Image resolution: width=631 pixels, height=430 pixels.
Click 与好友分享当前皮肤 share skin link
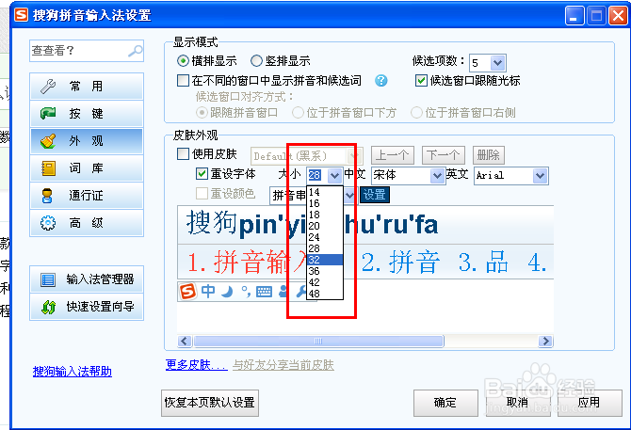pos(283,365)
